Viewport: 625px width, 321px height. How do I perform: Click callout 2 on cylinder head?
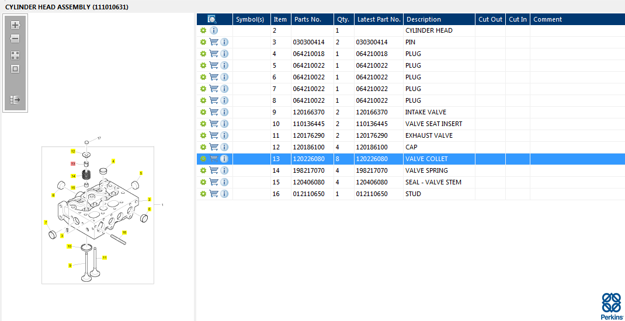pos(149,200)
